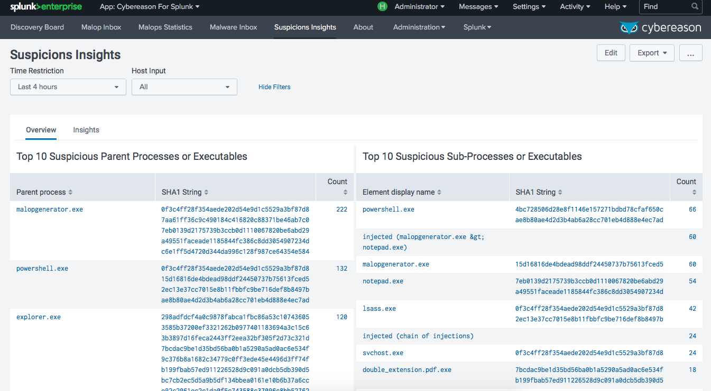The width and height of the screenshot is (711, 391).
Task: Click explorer.exe parent process
Action: pos(39,317)
